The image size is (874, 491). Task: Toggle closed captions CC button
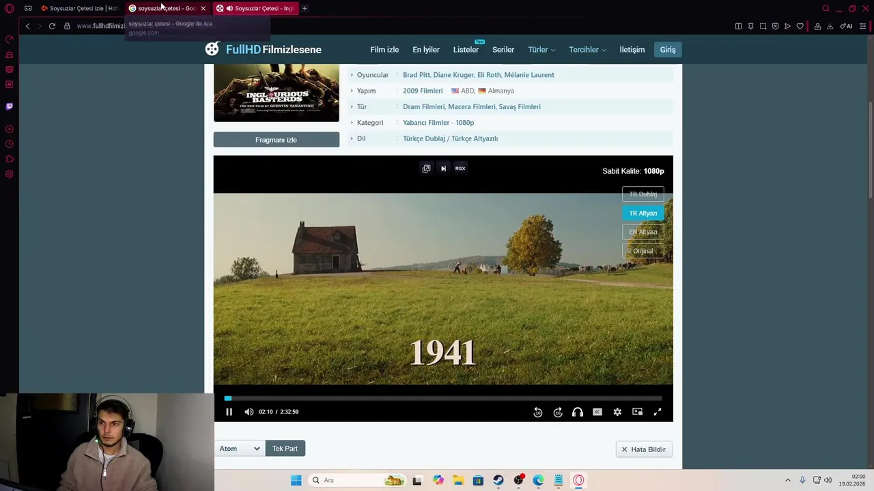point(597,412)
